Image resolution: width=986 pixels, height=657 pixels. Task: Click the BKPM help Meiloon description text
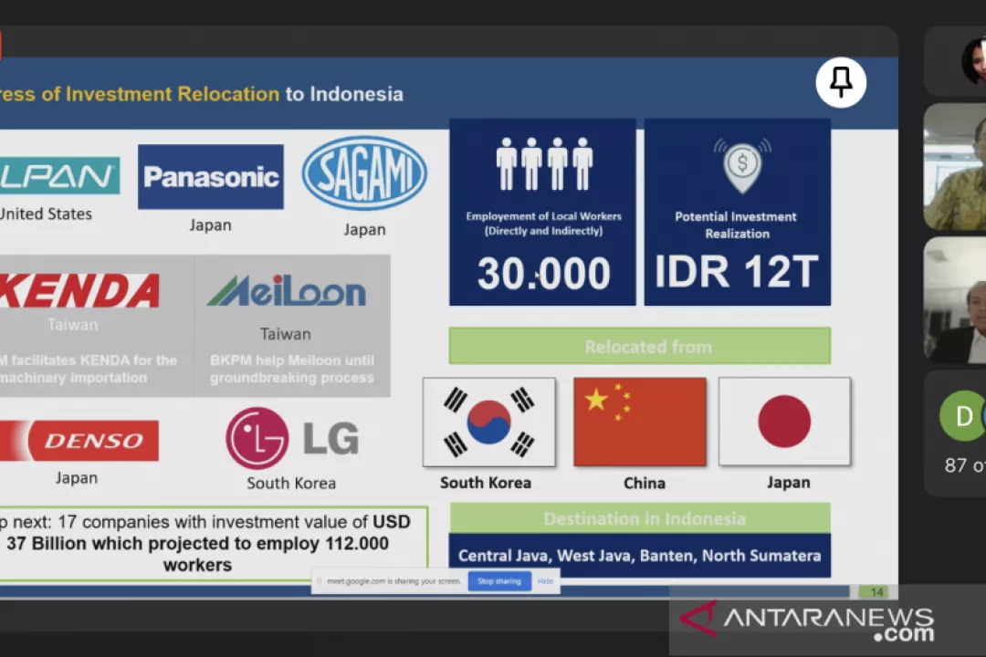click(292, 369)
